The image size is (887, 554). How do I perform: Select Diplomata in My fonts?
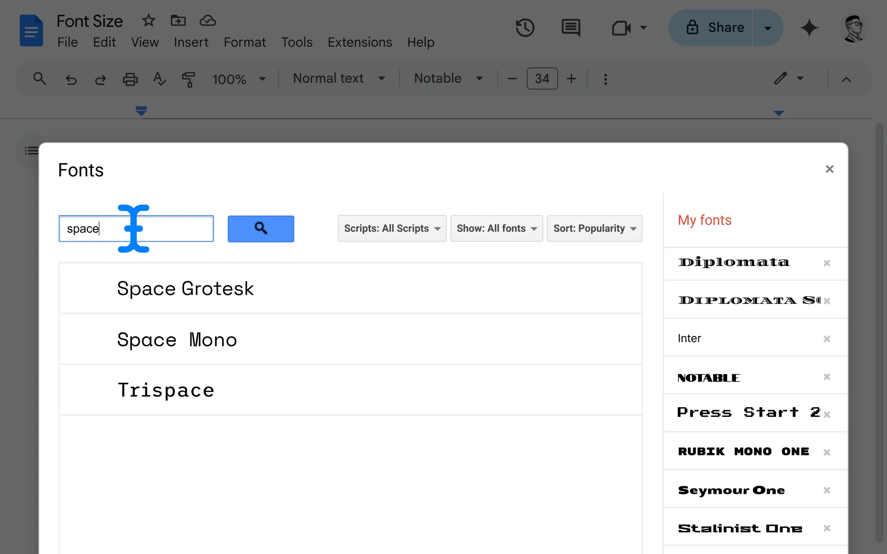pos(734,262)
